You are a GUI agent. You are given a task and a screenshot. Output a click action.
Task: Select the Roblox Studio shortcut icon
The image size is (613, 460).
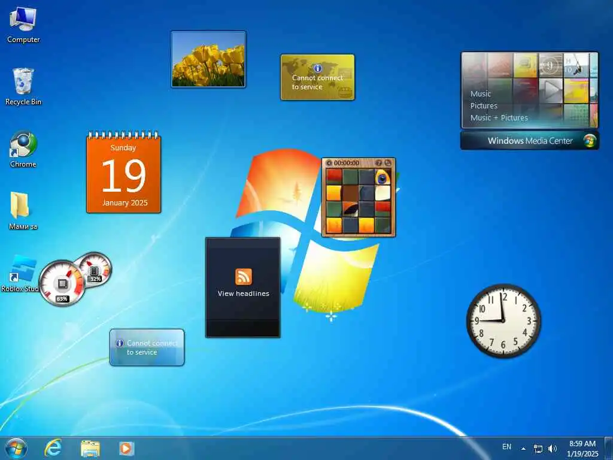click(x=20, y=274)
